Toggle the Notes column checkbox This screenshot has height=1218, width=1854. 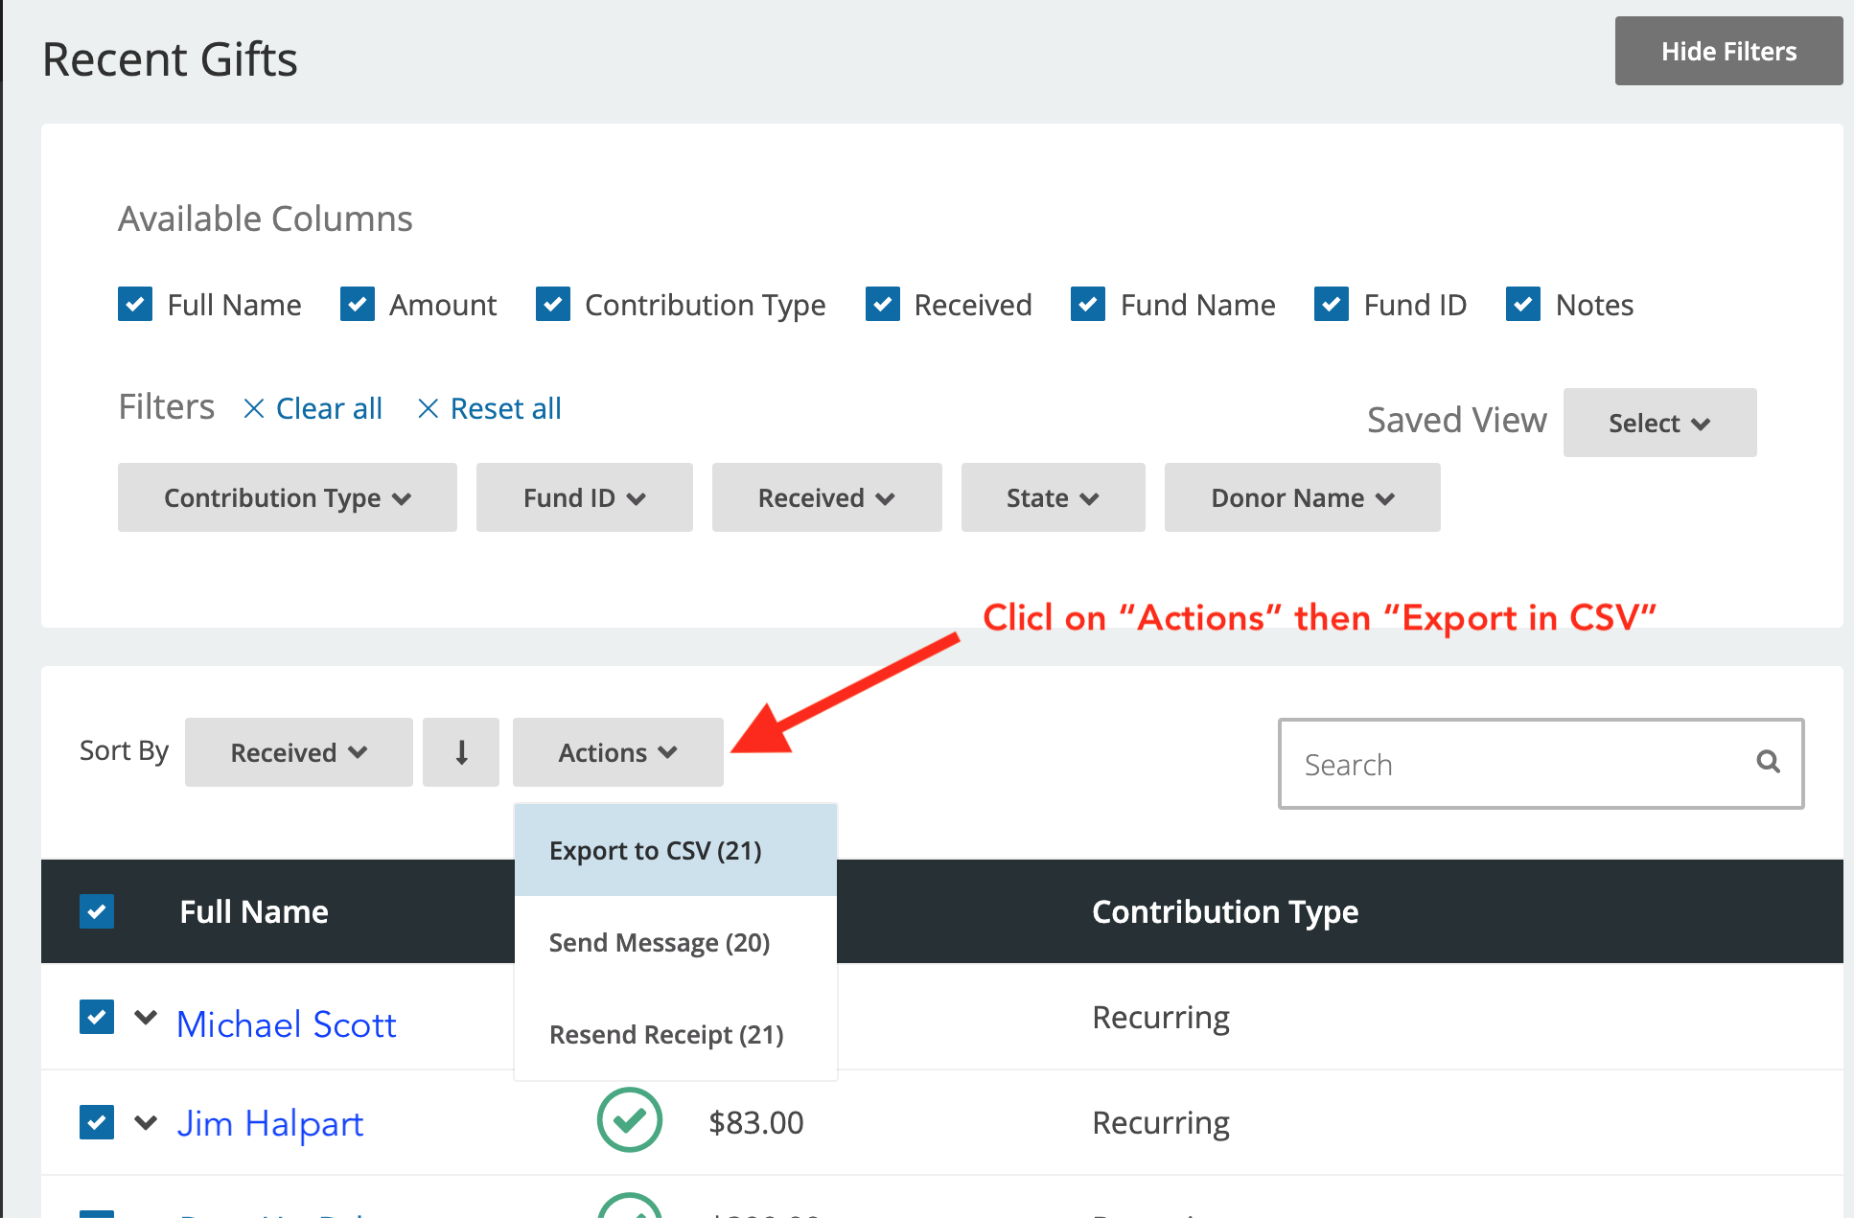click(1523, 305)
